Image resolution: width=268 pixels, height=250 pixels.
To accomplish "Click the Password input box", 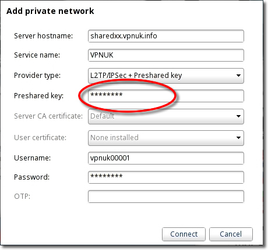I will pyautogui.click(x=166, y=177).
